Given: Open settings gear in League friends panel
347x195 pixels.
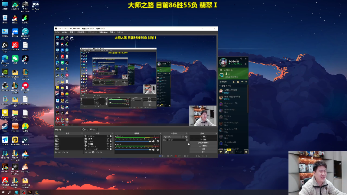Looking at the screenshot, I should coord(246,152).
